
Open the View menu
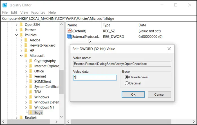24,12
